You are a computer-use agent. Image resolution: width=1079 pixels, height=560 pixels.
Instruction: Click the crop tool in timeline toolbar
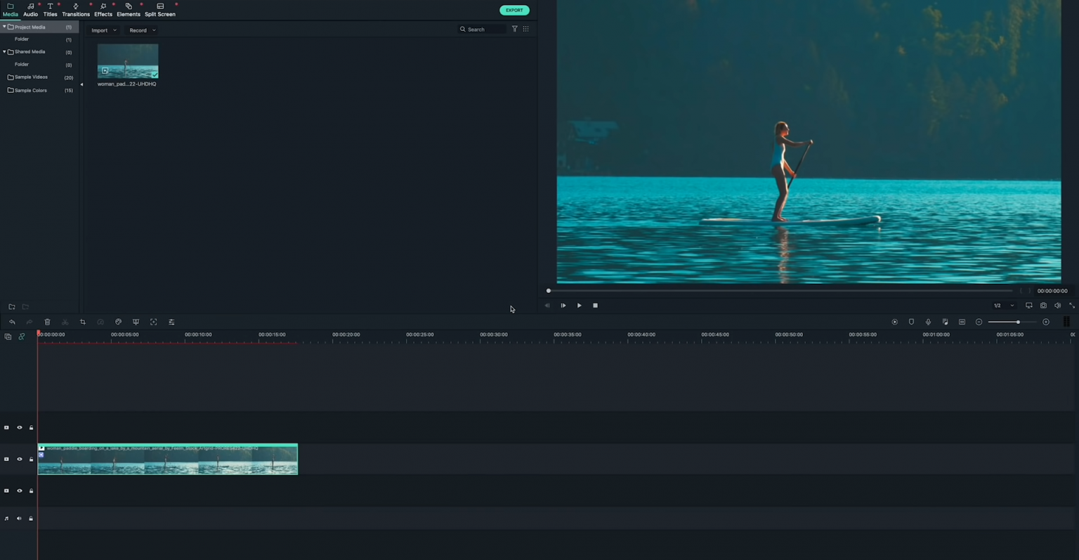(x=83, y=322)
